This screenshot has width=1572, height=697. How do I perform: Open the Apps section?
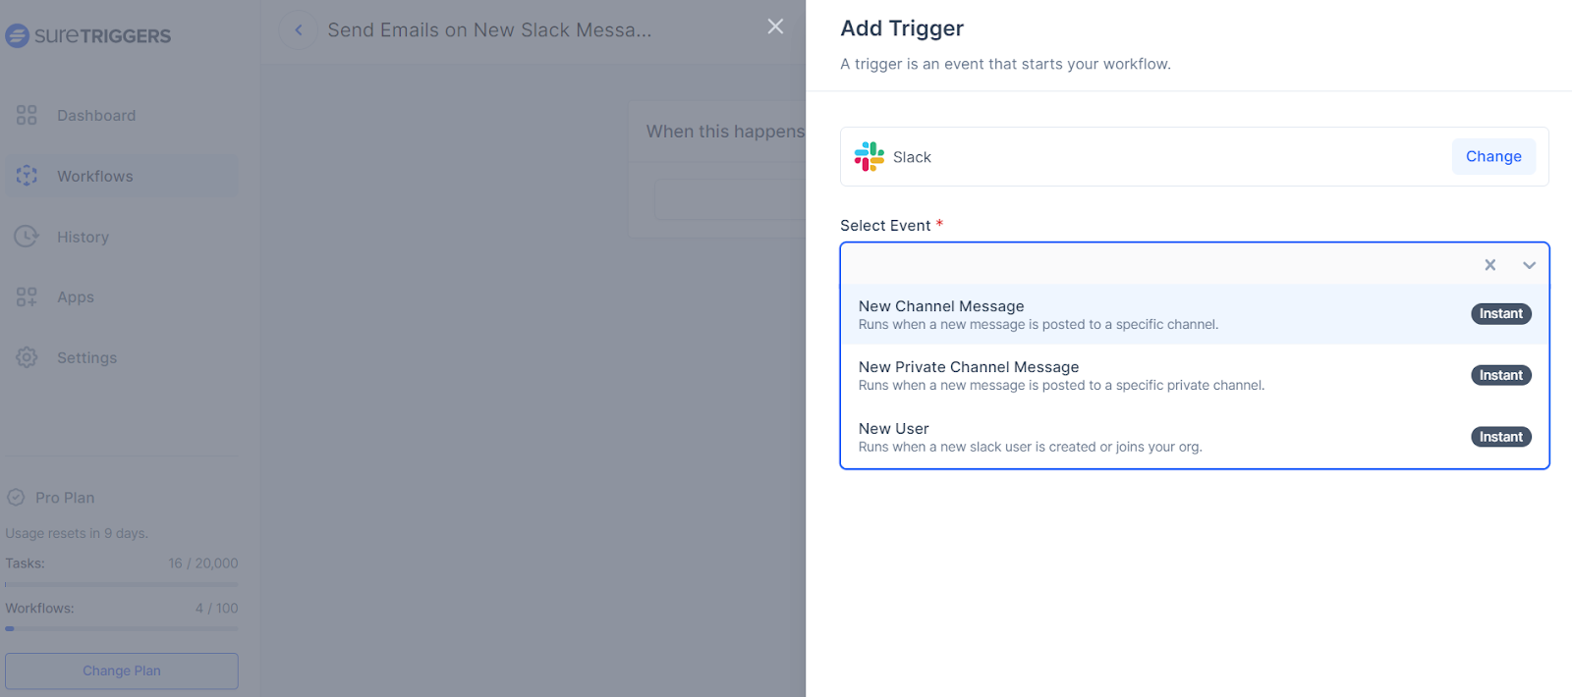tap(122, 297)
